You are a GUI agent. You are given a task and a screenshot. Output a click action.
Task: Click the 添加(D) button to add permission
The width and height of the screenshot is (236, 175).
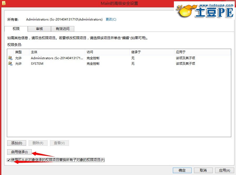click(16, 143)
